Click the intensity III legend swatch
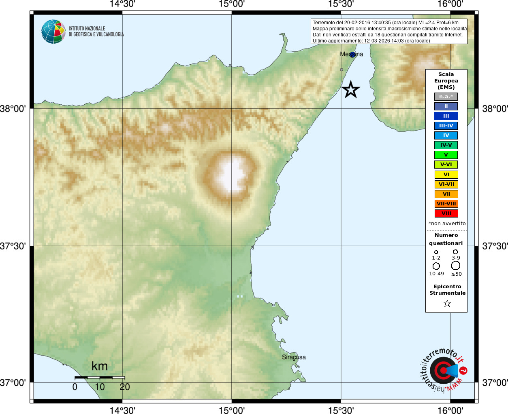Viewport: 508px width, 414px height. (x=446, y=116)
